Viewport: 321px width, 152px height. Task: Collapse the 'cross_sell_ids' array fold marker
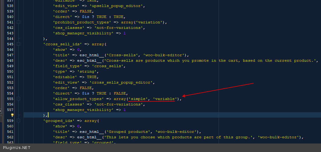click(19, 44)
